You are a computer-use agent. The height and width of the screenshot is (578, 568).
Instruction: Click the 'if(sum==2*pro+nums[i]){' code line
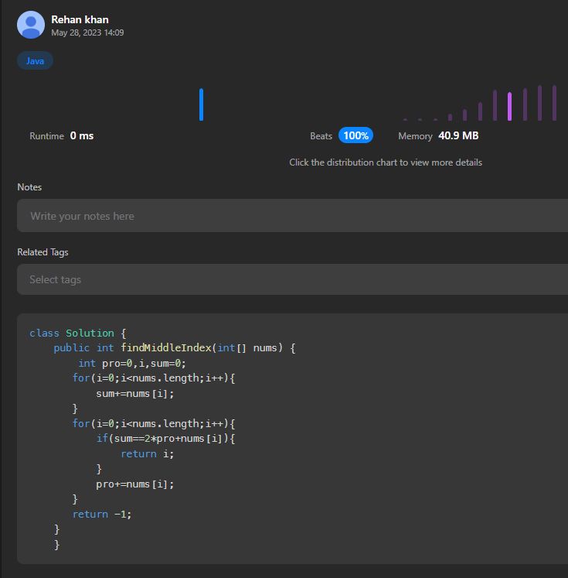tap(165, 439)
